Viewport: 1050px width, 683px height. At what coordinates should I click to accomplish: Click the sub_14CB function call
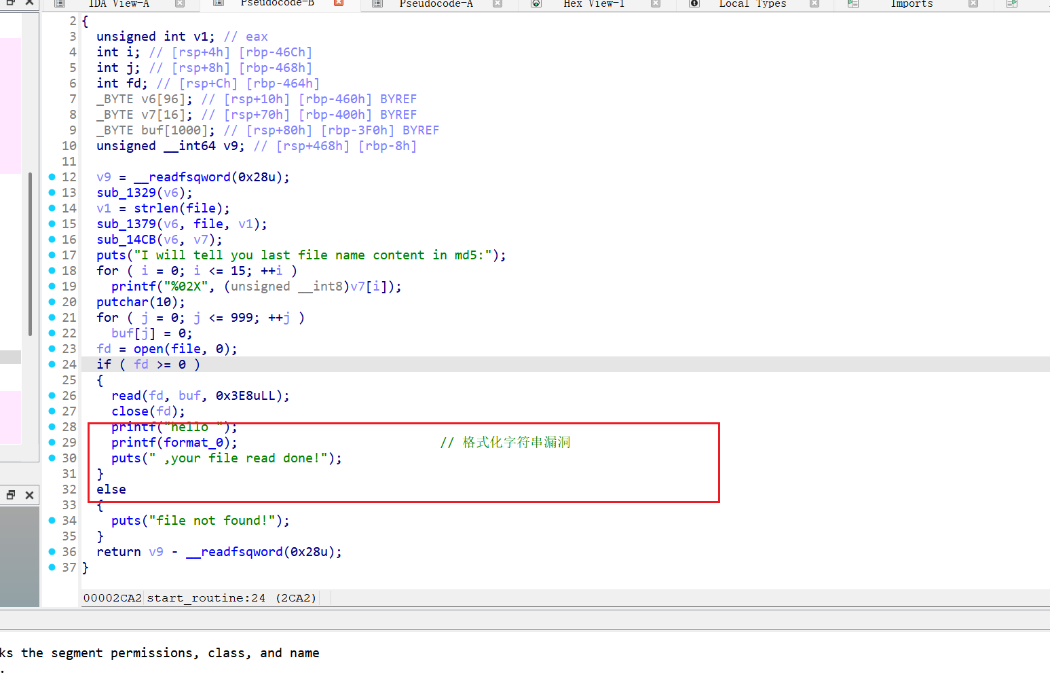tap(126, 240)
